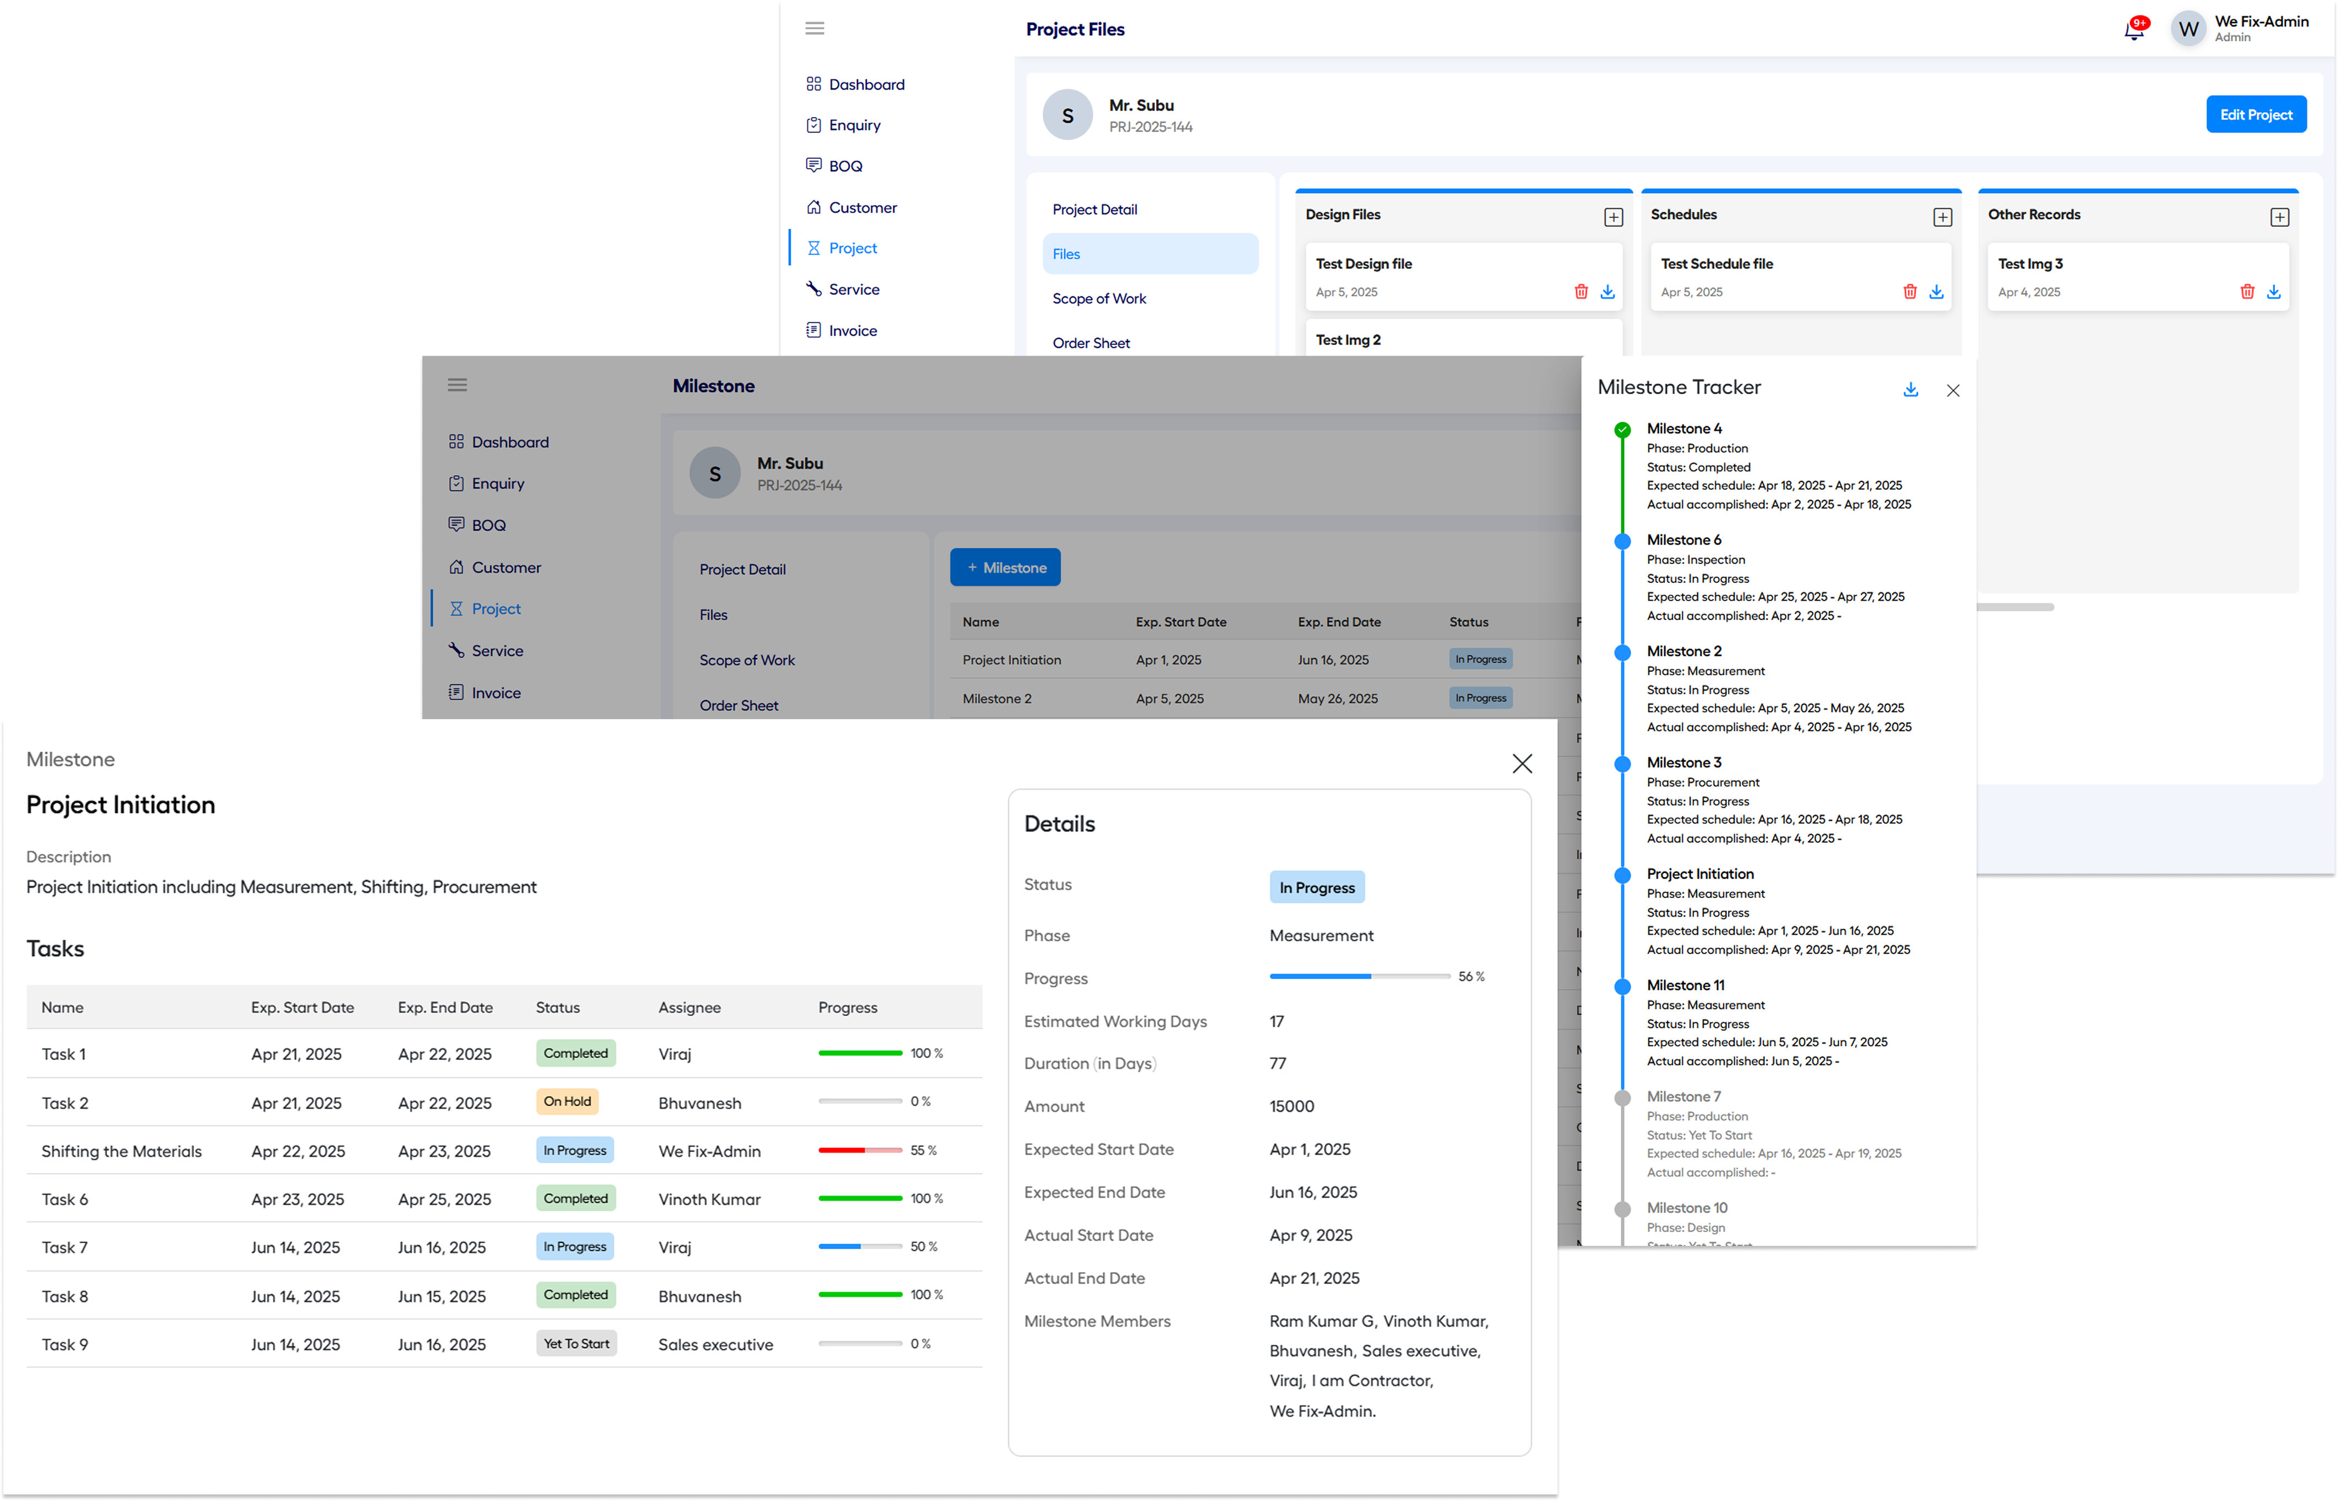Add a new file to Other Records
Image resolution: width=2338 pixels, height=1501 pixels.
coord(2279,217)
